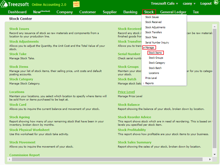This screenshot has width=220, height=165.
Task: Open the General Ledger menu
Action: click(173, 12)
